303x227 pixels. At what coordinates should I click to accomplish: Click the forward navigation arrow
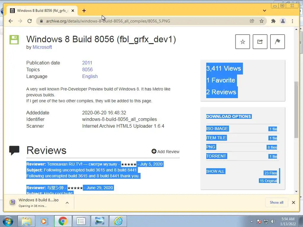(20, 21)
